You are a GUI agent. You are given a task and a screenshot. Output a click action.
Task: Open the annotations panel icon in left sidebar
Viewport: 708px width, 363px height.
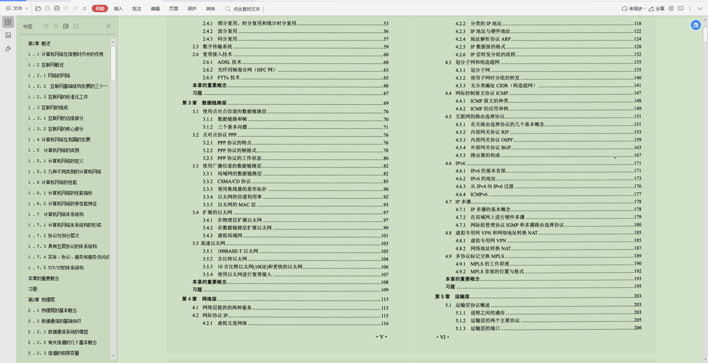pyautogui.click(x=8, y=49)
